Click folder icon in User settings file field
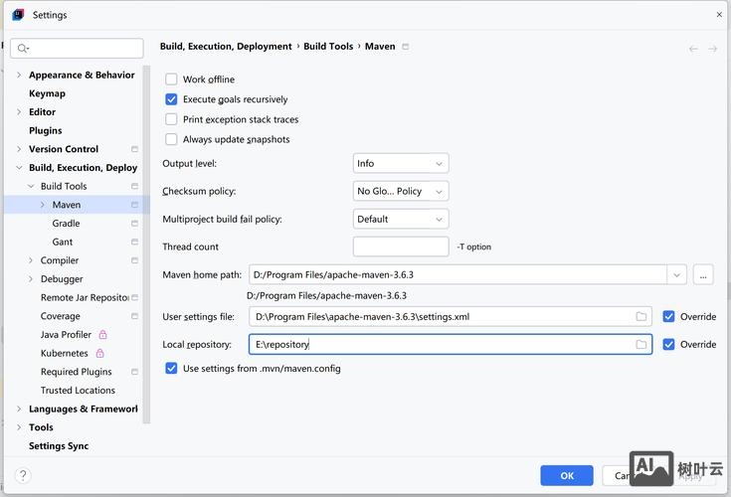The image size is (731, 497). click(641, 316)
